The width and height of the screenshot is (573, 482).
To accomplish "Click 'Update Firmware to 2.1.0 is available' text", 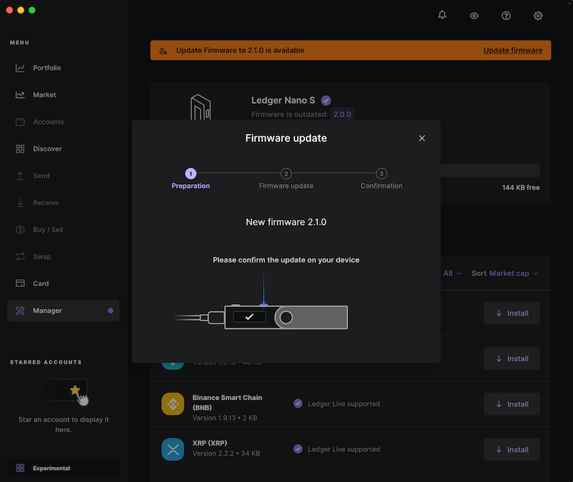I will point(240,50).
